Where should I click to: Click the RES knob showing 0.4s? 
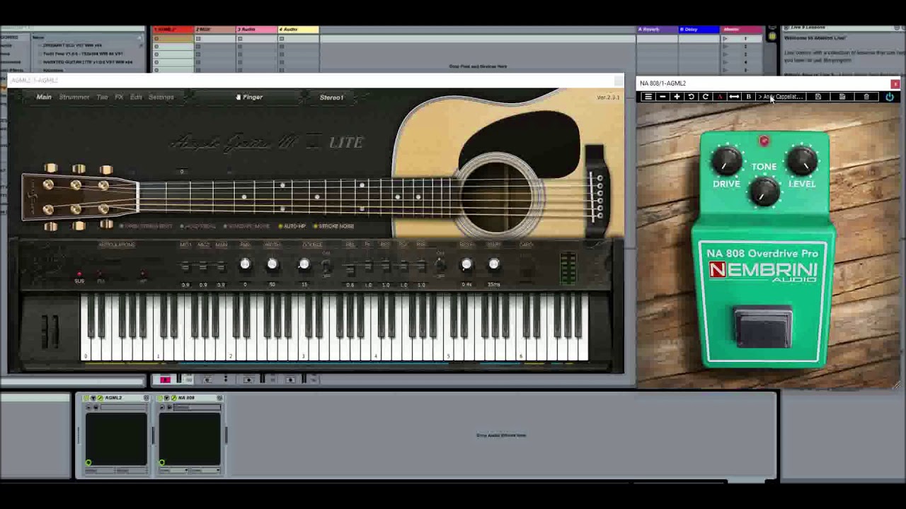[x=466, y=264]
